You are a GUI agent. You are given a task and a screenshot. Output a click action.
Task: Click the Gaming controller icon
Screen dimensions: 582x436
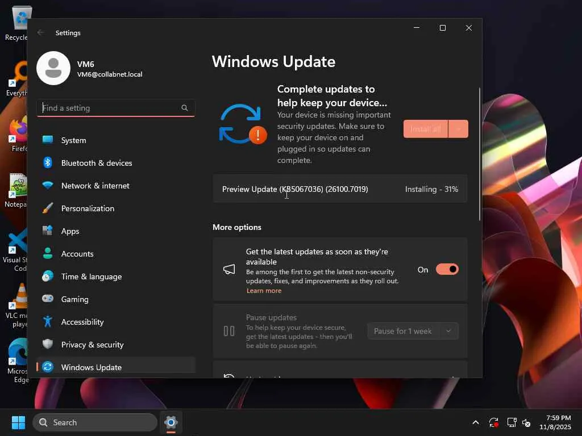(x=48, y=299)
